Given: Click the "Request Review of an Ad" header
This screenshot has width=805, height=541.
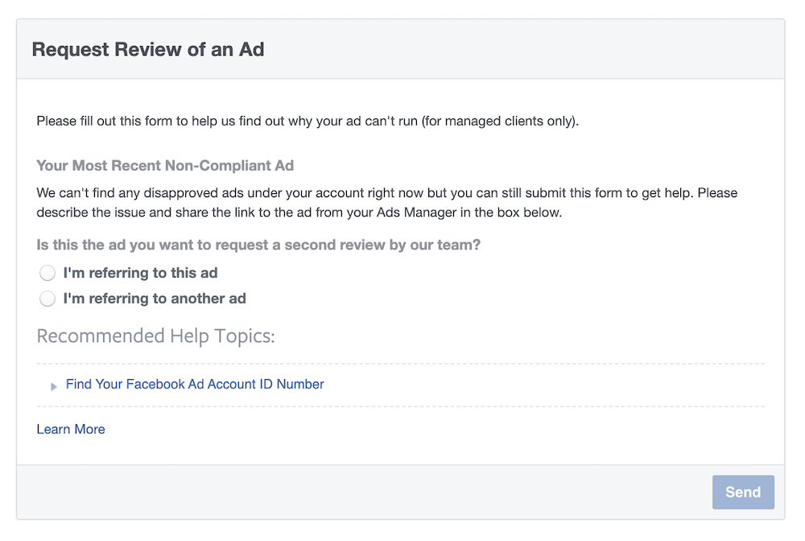Looking at the screenshot, I should pyautogui.click(x=147, y=49).
